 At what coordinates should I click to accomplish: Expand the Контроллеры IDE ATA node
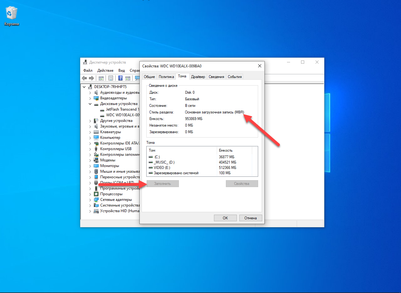[90, 143]
